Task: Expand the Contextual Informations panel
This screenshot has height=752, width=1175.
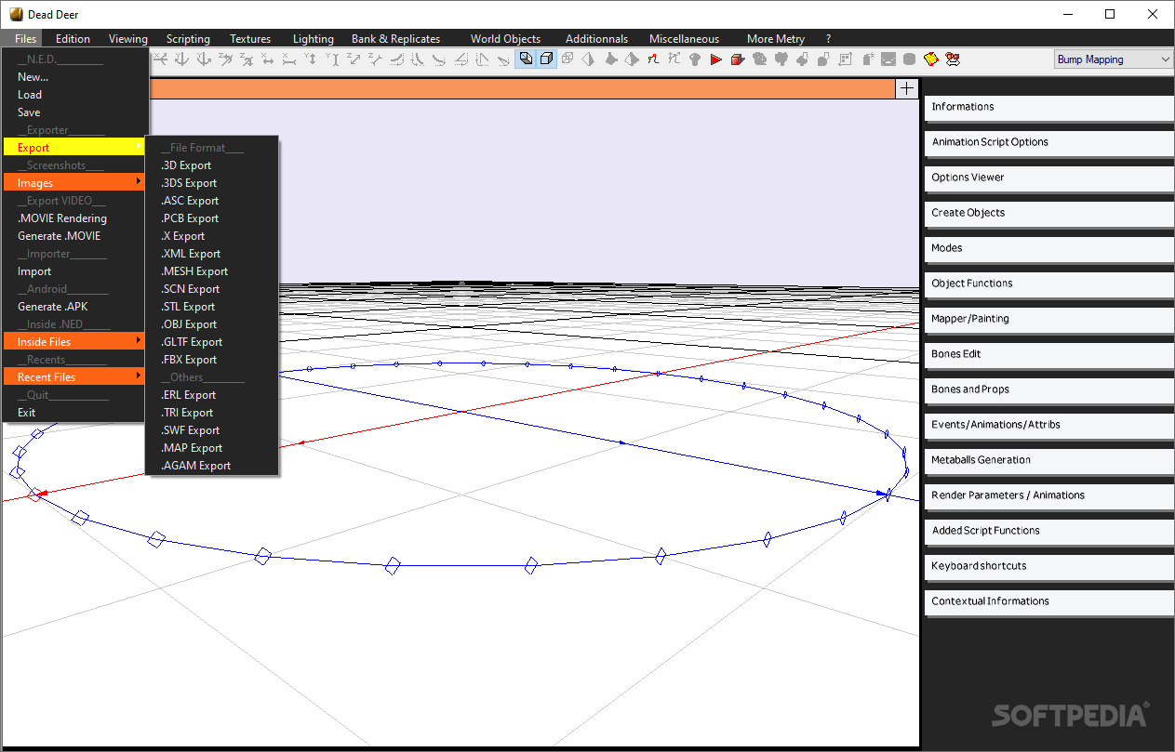Action: tap(1049, 601)
